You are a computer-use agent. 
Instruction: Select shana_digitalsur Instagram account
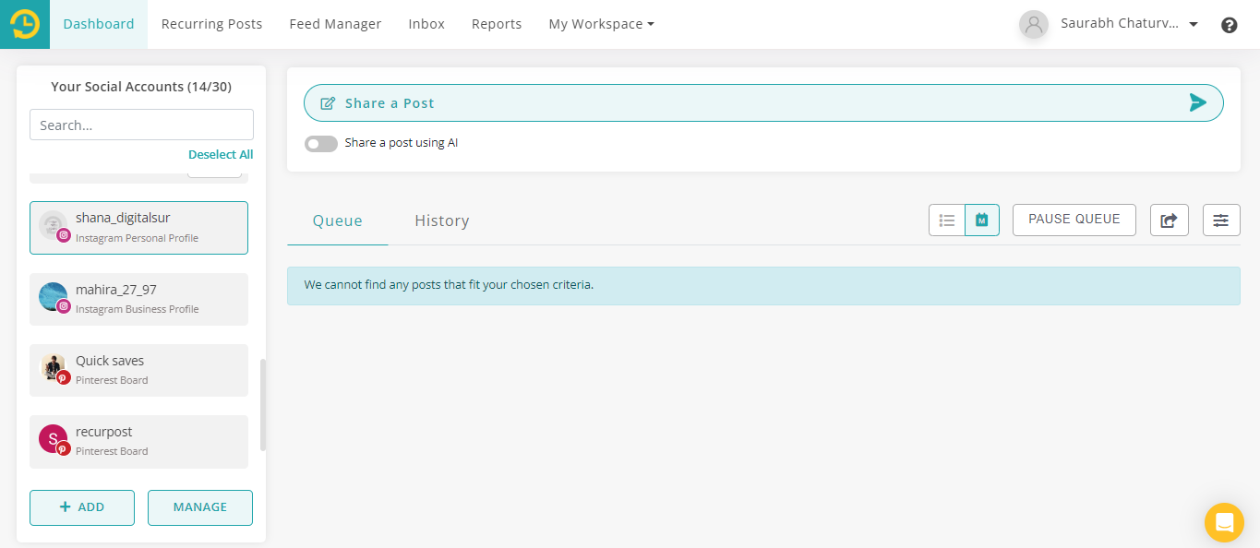(x=138, y=228)
